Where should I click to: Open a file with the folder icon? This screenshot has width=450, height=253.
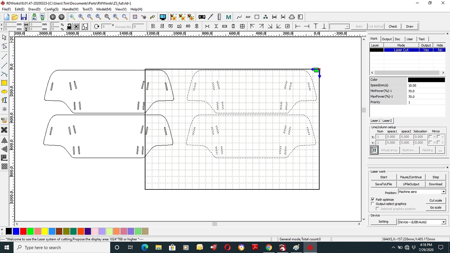tap(15, 17)
